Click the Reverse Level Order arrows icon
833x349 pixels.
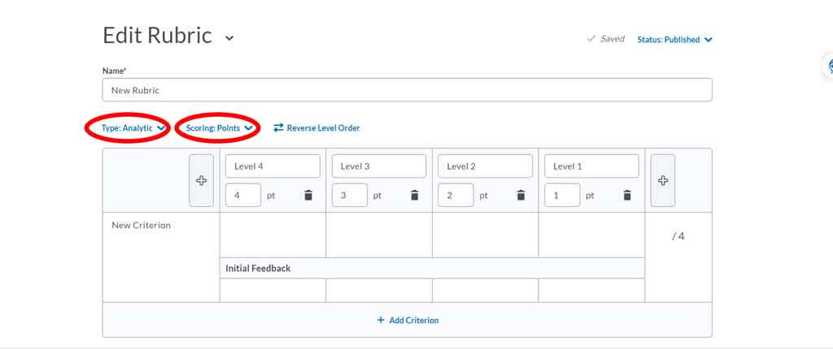(278, 128)
